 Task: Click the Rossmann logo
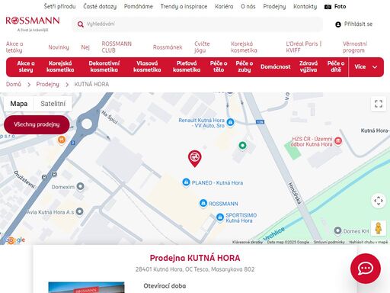point(33,24)
